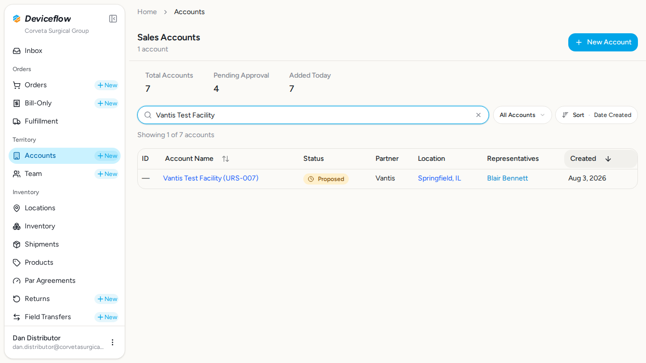
Task: Click New next to Bill-Only
Action: click(x=107, y=103)
